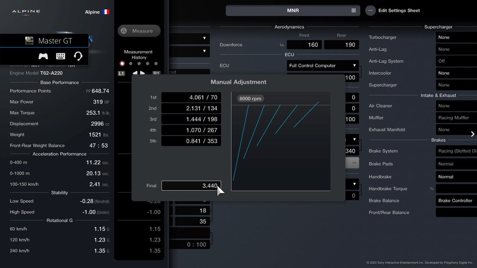Click the gamepad controller icon

tap(43, 56)
